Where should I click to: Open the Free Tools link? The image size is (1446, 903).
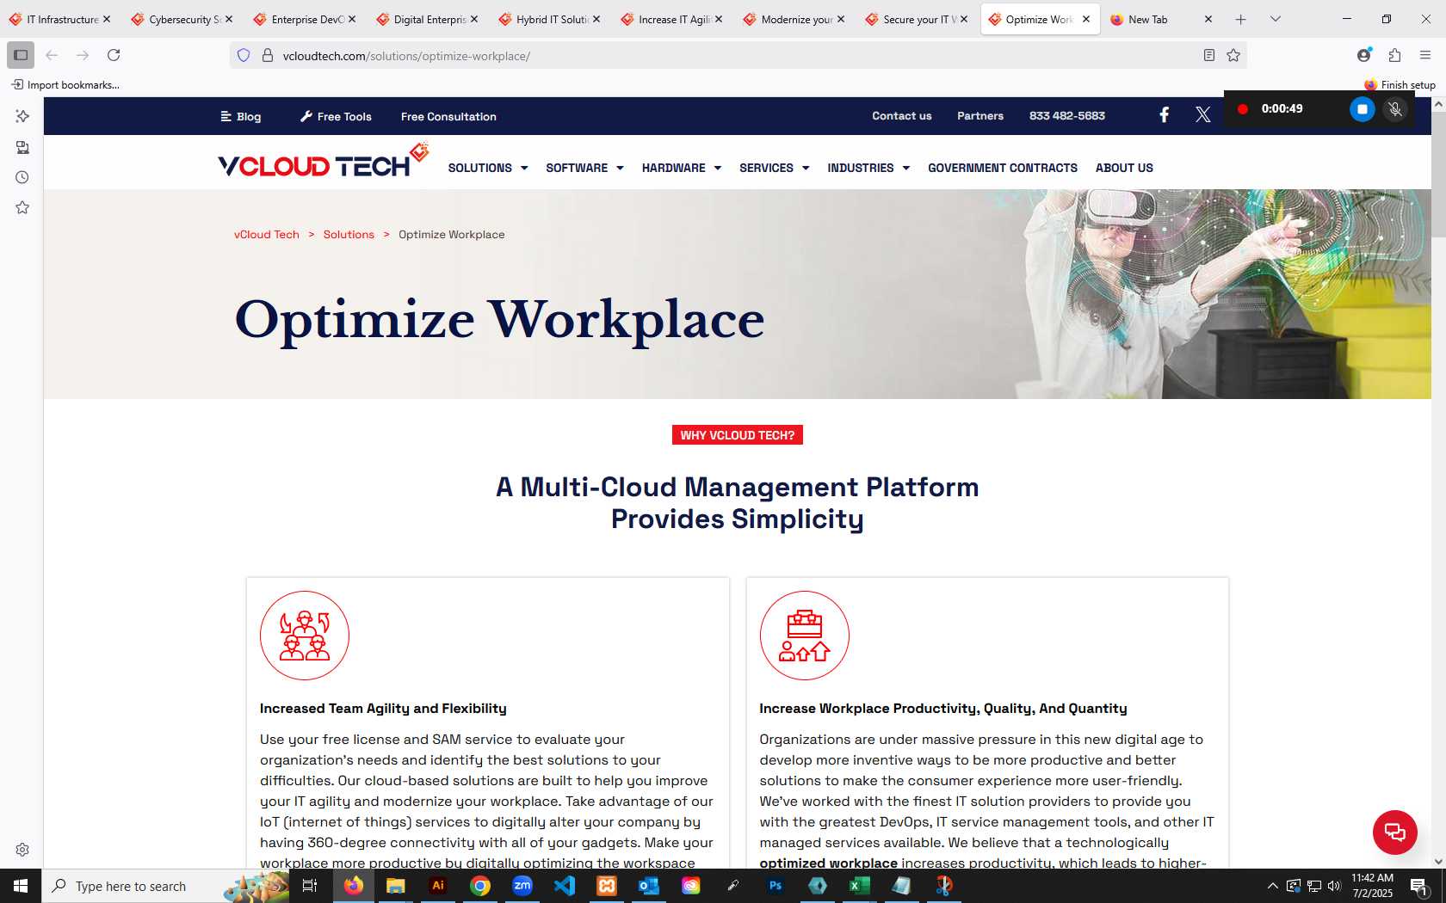(x=336, y=116)
